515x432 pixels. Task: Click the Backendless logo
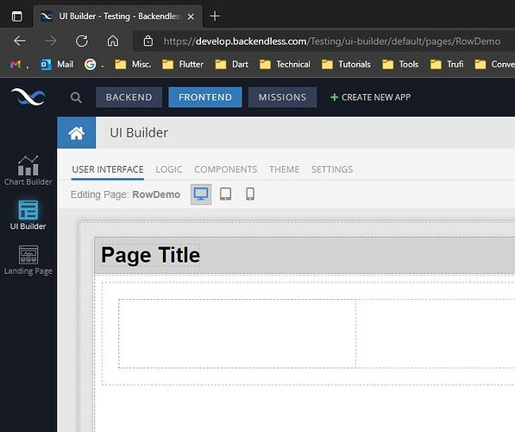pos(28,97)
